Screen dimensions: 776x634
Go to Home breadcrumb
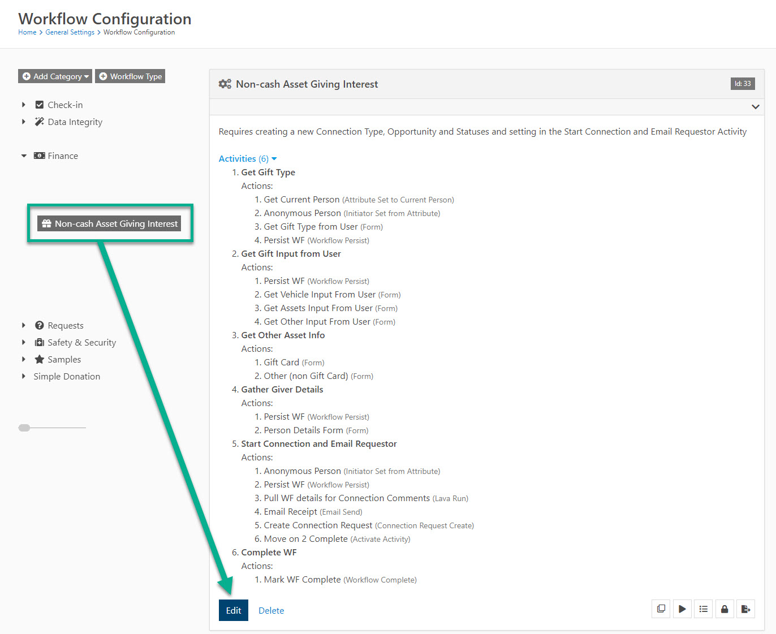click(27, 32)
